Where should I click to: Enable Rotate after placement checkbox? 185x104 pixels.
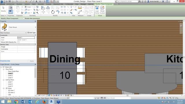point(24,18)
